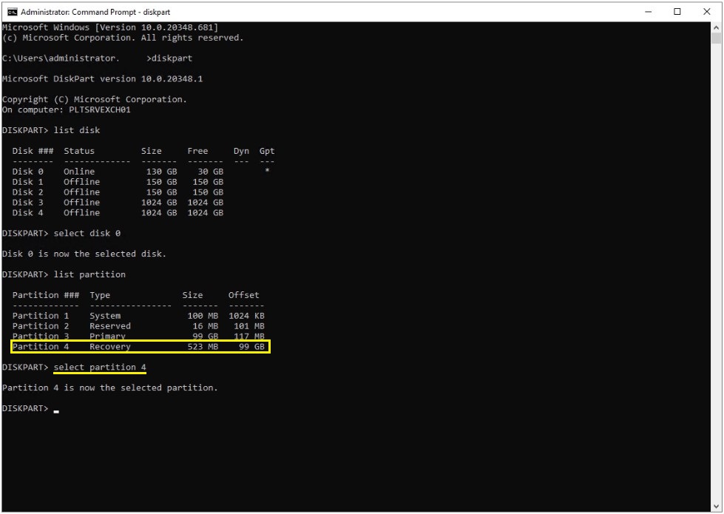The width and height of the screenshot is (724, 514).
Task: Click the Gpt asterisk in the Disk 0 row
Action: [x=267, y=171]
